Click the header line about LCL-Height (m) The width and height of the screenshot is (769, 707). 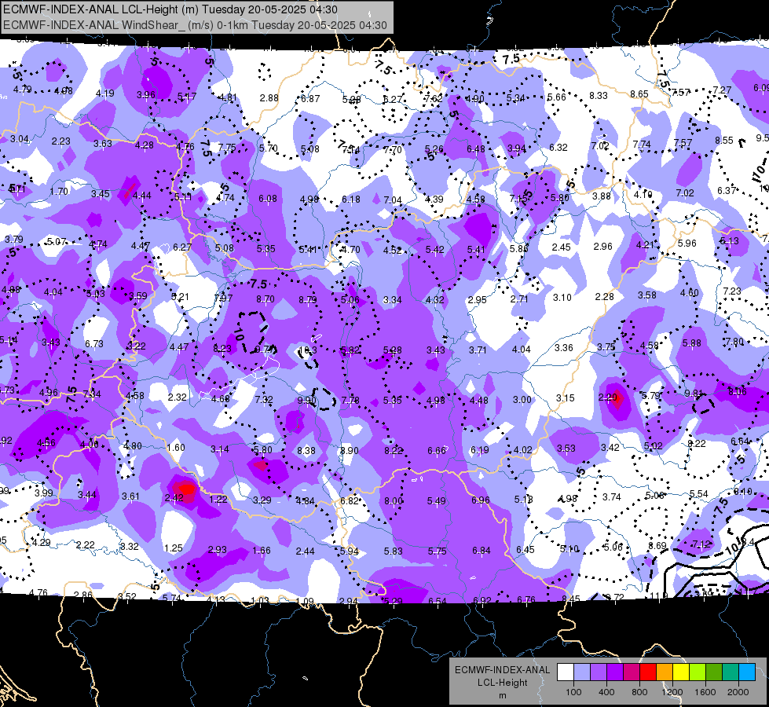[x=170, y=9]
